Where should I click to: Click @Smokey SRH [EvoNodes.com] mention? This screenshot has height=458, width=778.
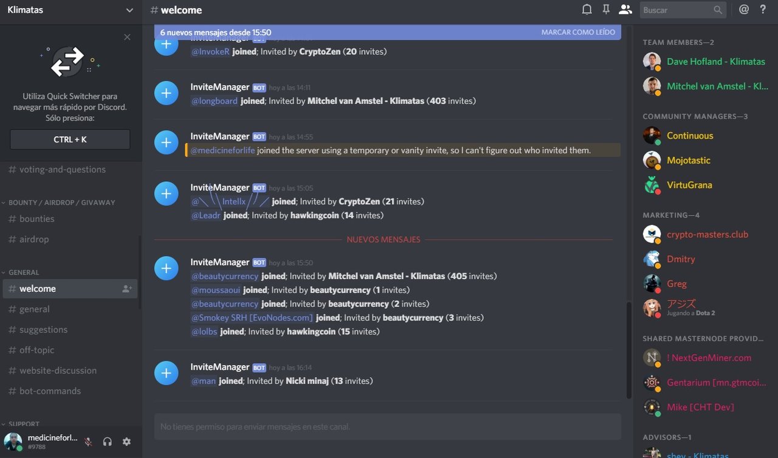click(x=252, y=318)
